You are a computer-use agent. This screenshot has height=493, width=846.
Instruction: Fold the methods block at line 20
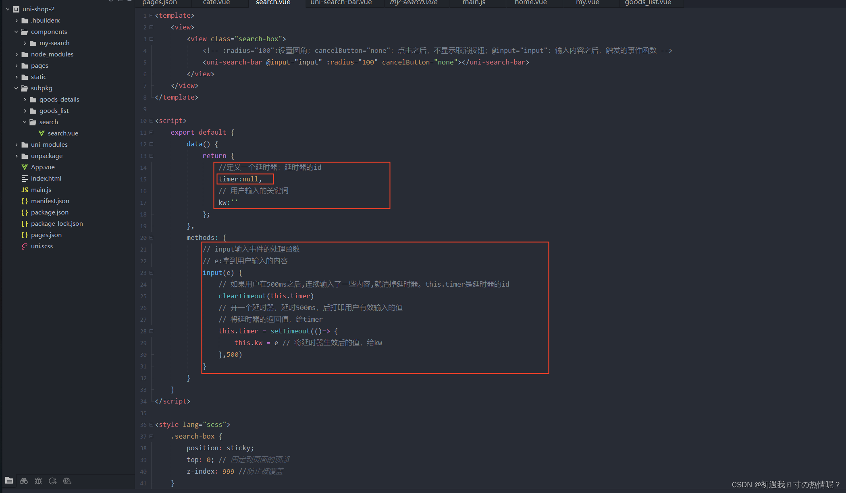(x=152, y=237)
